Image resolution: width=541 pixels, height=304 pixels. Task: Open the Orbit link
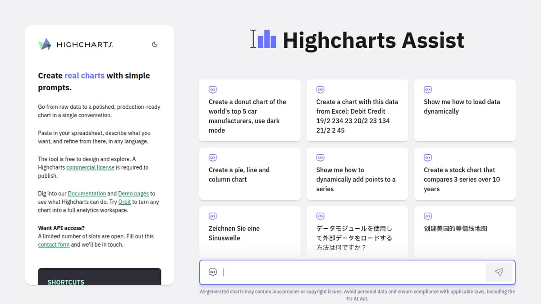point(124,202)
